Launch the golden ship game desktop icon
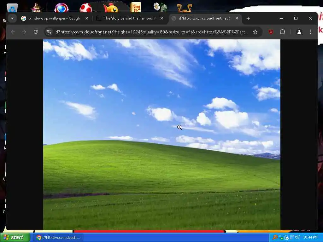 coord(185,8)
